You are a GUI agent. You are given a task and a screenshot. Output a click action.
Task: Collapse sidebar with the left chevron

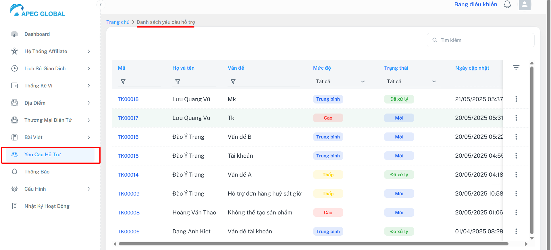click(x=101, y=5)
